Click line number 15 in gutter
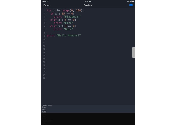Screen dimensions: 176x125 44,56
